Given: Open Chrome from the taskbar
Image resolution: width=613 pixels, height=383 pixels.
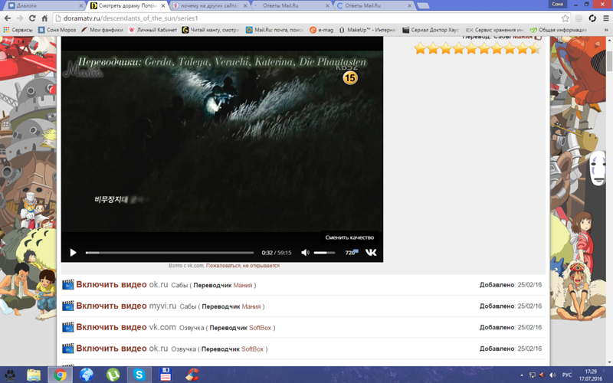Looking at the screenshot, I should [x=61, y=375].
